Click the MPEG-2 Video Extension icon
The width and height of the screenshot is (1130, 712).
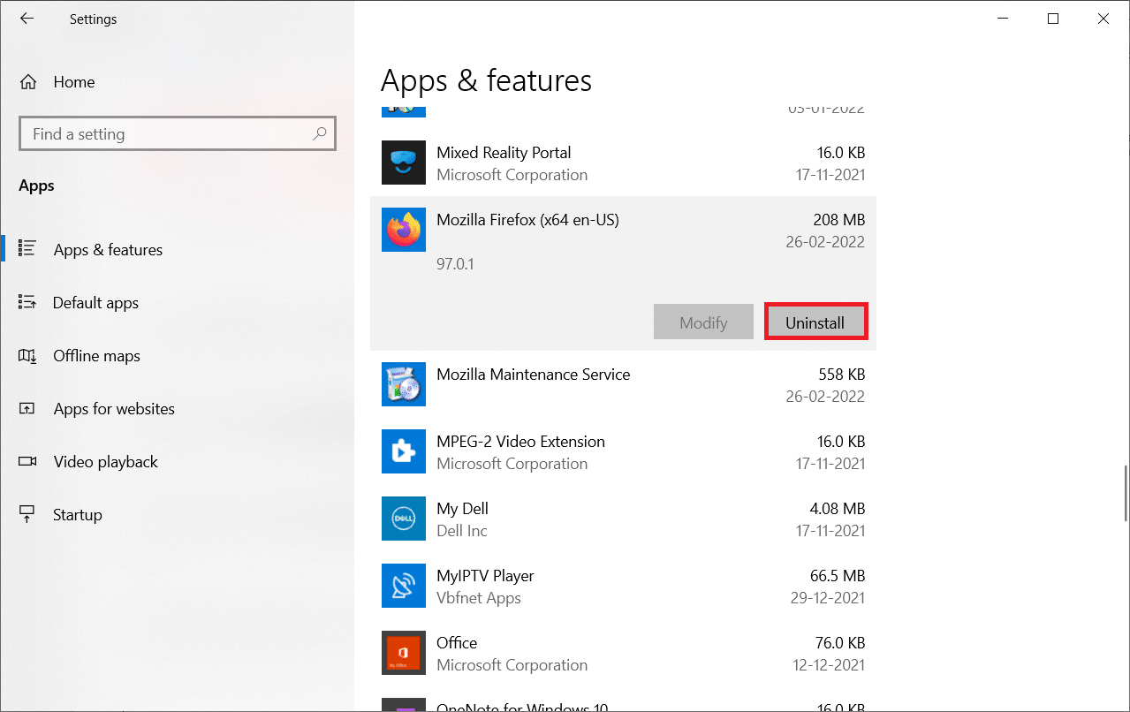[404, 451]
